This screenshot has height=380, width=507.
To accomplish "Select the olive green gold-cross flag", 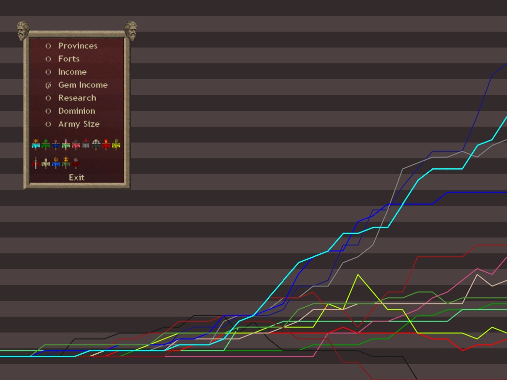I will tap(66, 162).
